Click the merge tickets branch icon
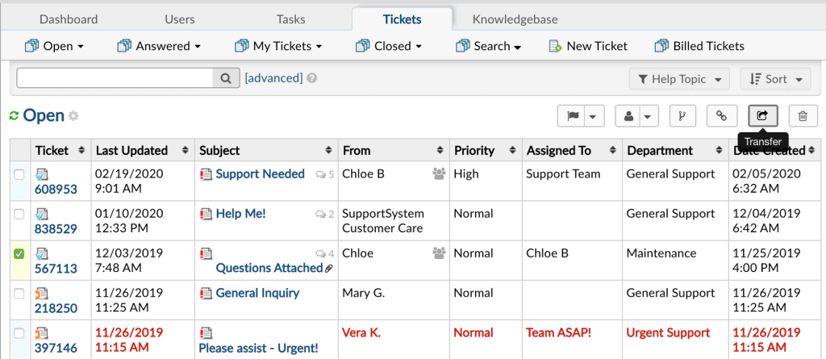This screenshot has width=826, height=359. [x=682, y=116]
